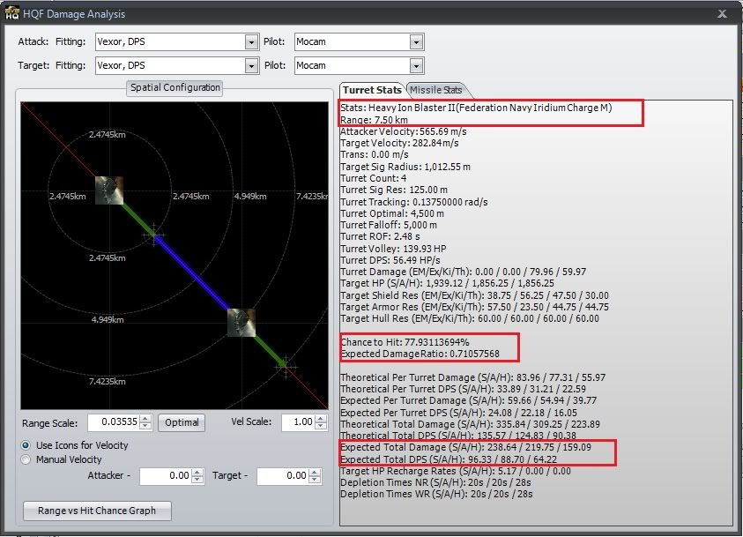Click the Spatial Configuration label button
This screenshot has height=537, width=743.
pos(175,87)
